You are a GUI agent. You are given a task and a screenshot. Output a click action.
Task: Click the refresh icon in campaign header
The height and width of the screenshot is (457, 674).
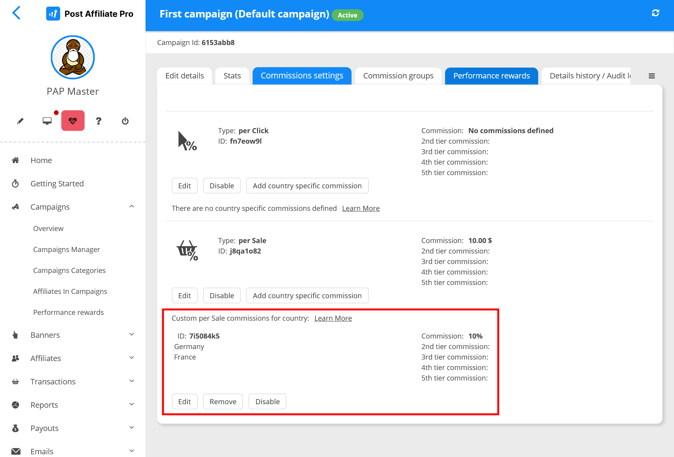pyautogui.click(x=655, y=13)
